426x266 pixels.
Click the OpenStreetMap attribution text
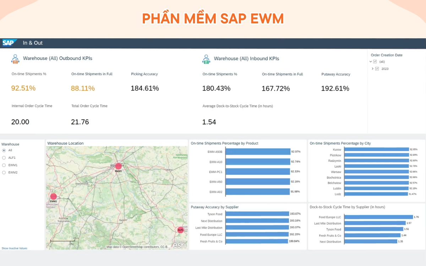coord(139,247)
